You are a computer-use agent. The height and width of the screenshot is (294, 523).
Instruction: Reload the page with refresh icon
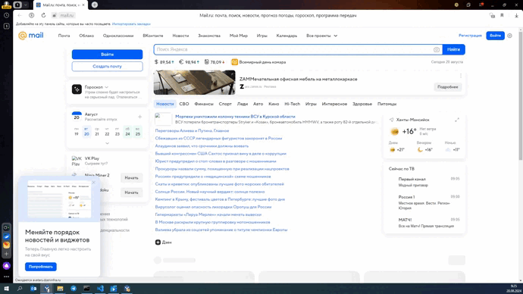(x=43, y=15)
